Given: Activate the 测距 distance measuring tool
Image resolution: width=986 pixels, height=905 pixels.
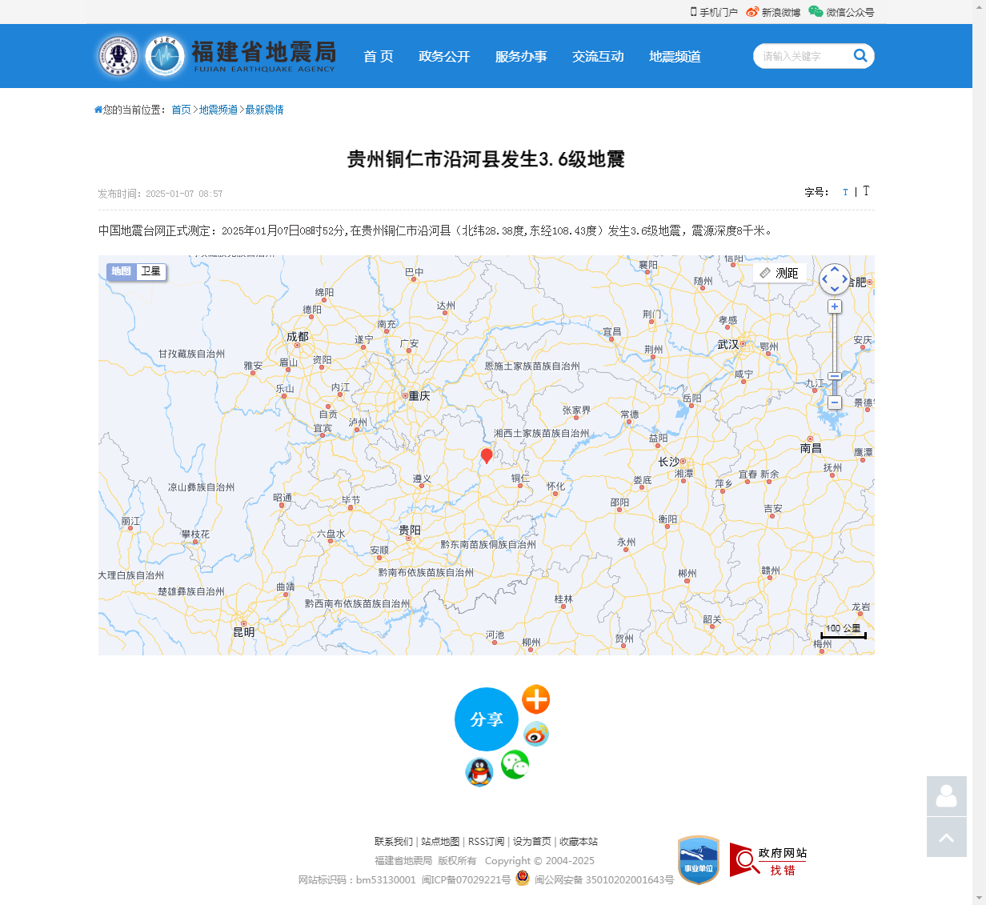Looking at the screenshot, I should [780, 273].
